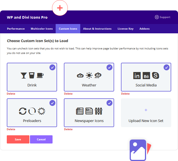The height and width of the screenshot is (161, 178).
Task: Go to the License Key tab
Action: 125,29
